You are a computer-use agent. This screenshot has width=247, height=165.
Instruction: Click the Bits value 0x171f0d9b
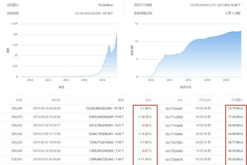click(174, 134)
